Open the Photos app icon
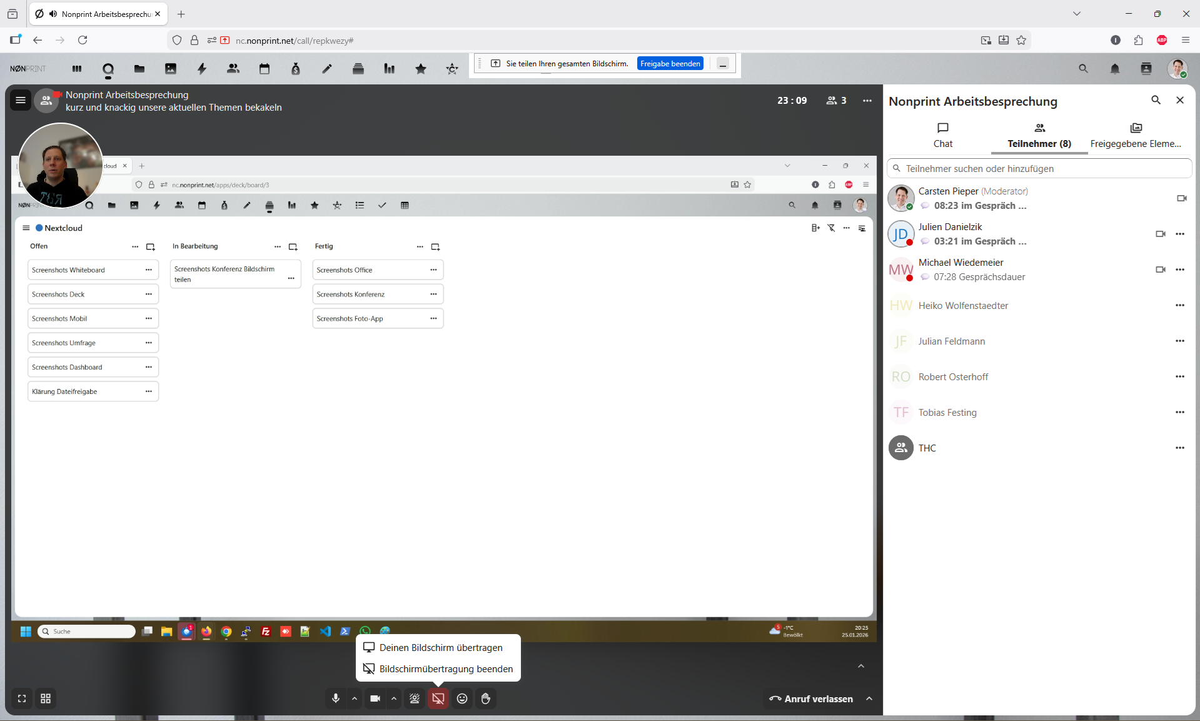 coord(171,69)
